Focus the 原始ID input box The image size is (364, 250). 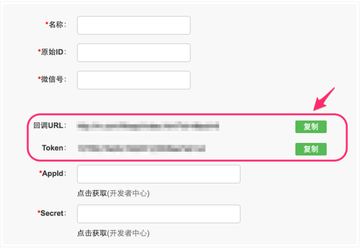click(134, 53)
